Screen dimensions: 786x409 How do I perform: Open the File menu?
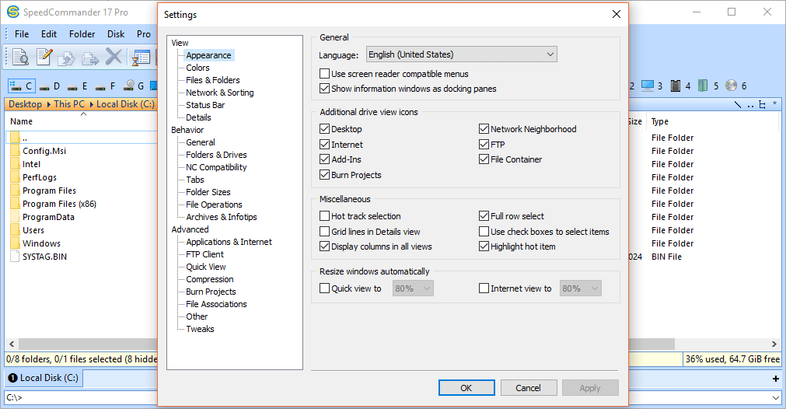22,34
